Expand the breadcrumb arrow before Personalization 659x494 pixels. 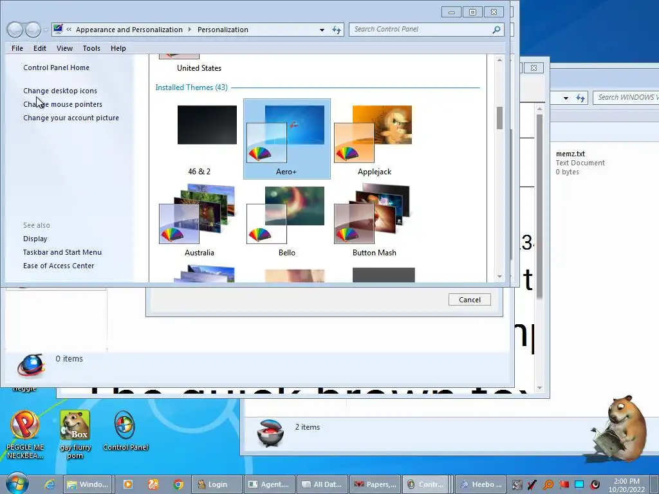(x=190, y=30)
